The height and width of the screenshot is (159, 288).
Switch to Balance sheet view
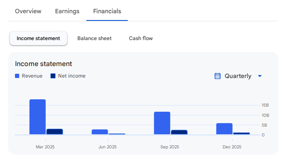tap(94, 38)
